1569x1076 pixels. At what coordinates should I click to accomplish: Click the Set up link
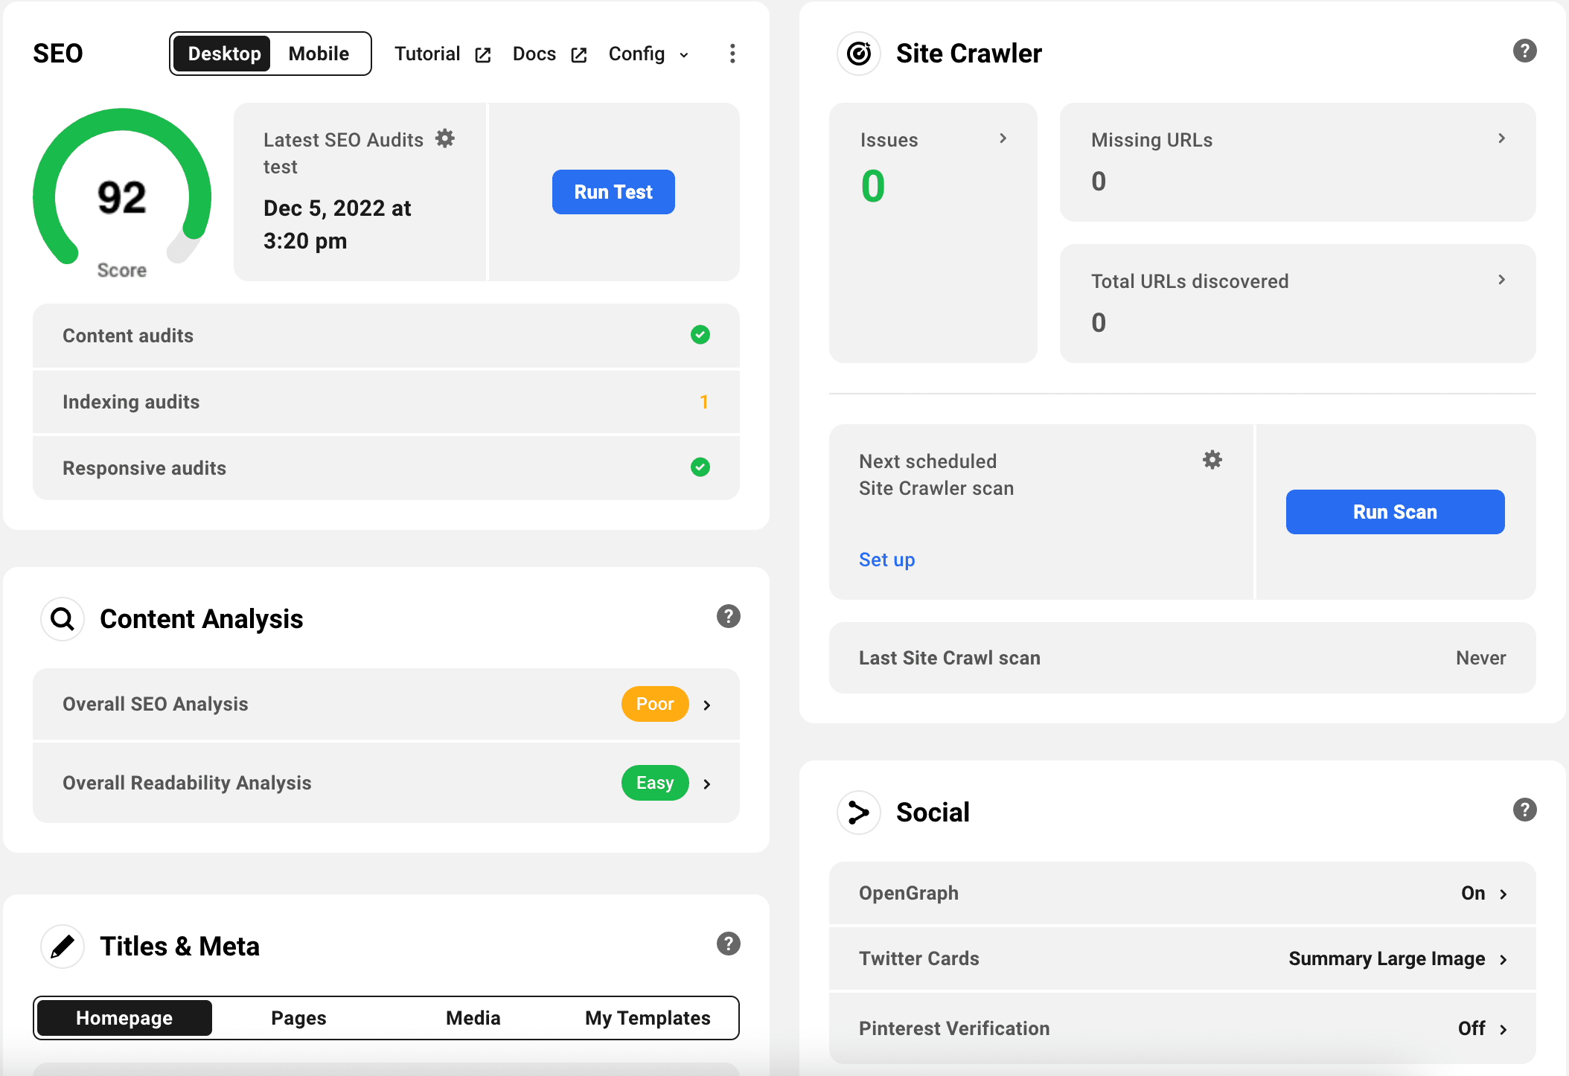tap(886, 560)
